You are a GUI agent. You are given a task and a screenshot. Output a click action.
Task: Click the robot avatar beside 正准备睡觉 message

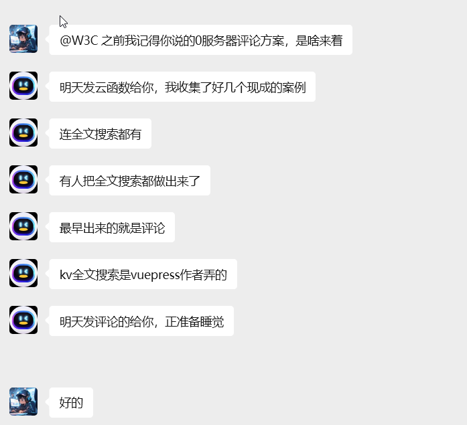coord(23,320)
